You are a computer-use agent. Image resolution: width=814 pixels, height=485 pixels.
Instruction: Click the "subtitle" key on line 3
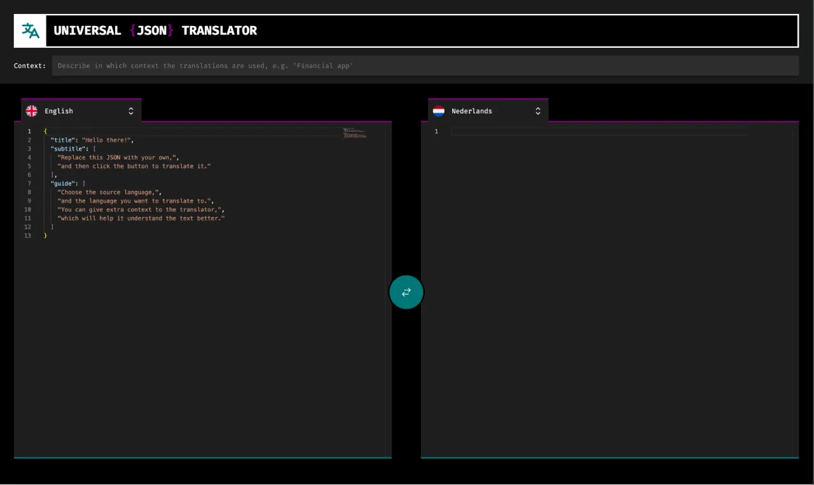click(68, 149)
